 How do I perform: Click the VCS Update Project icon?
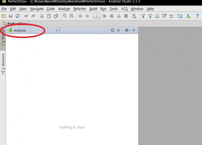pyautogui.click(x=143, y=16)
